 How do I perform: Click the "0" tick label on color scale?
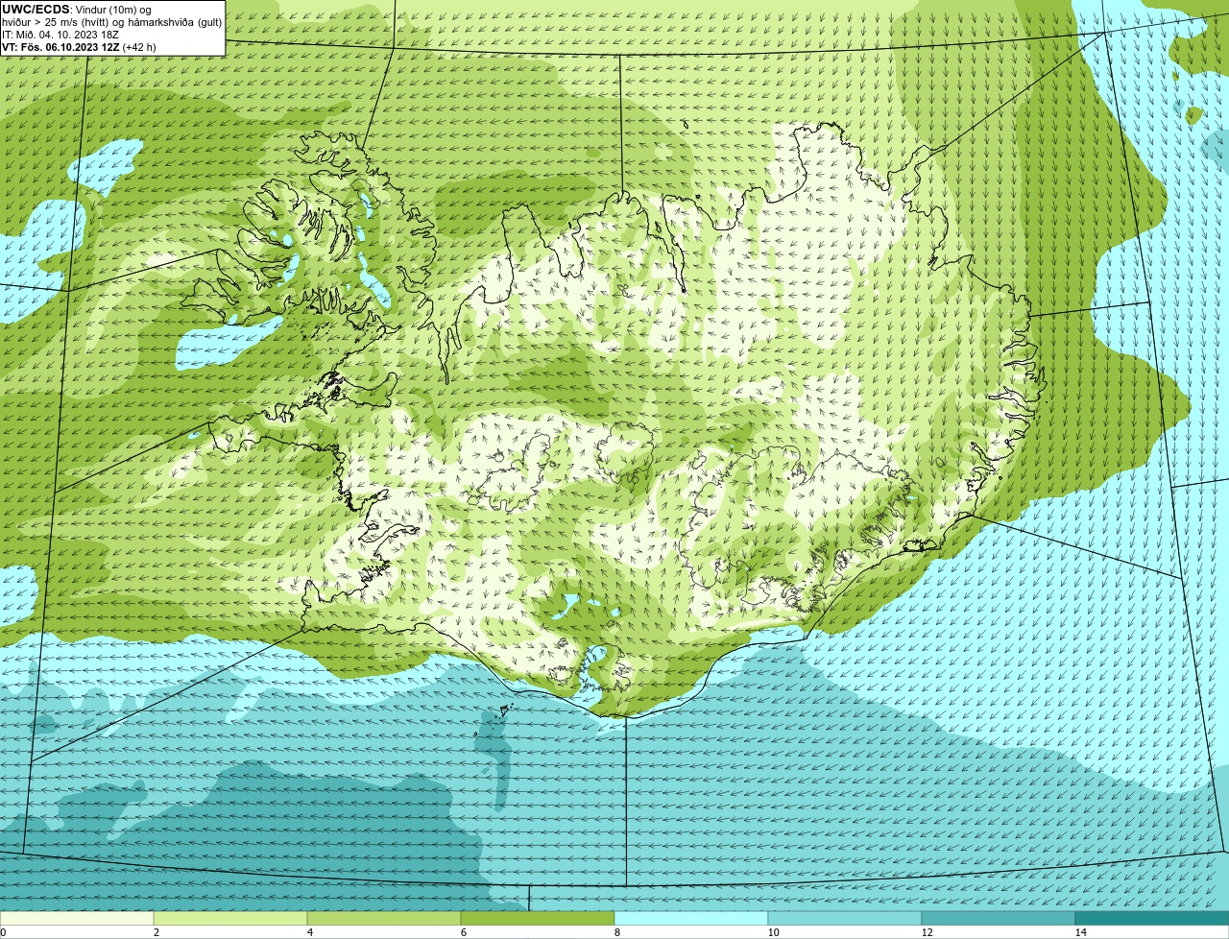[3, 932]
